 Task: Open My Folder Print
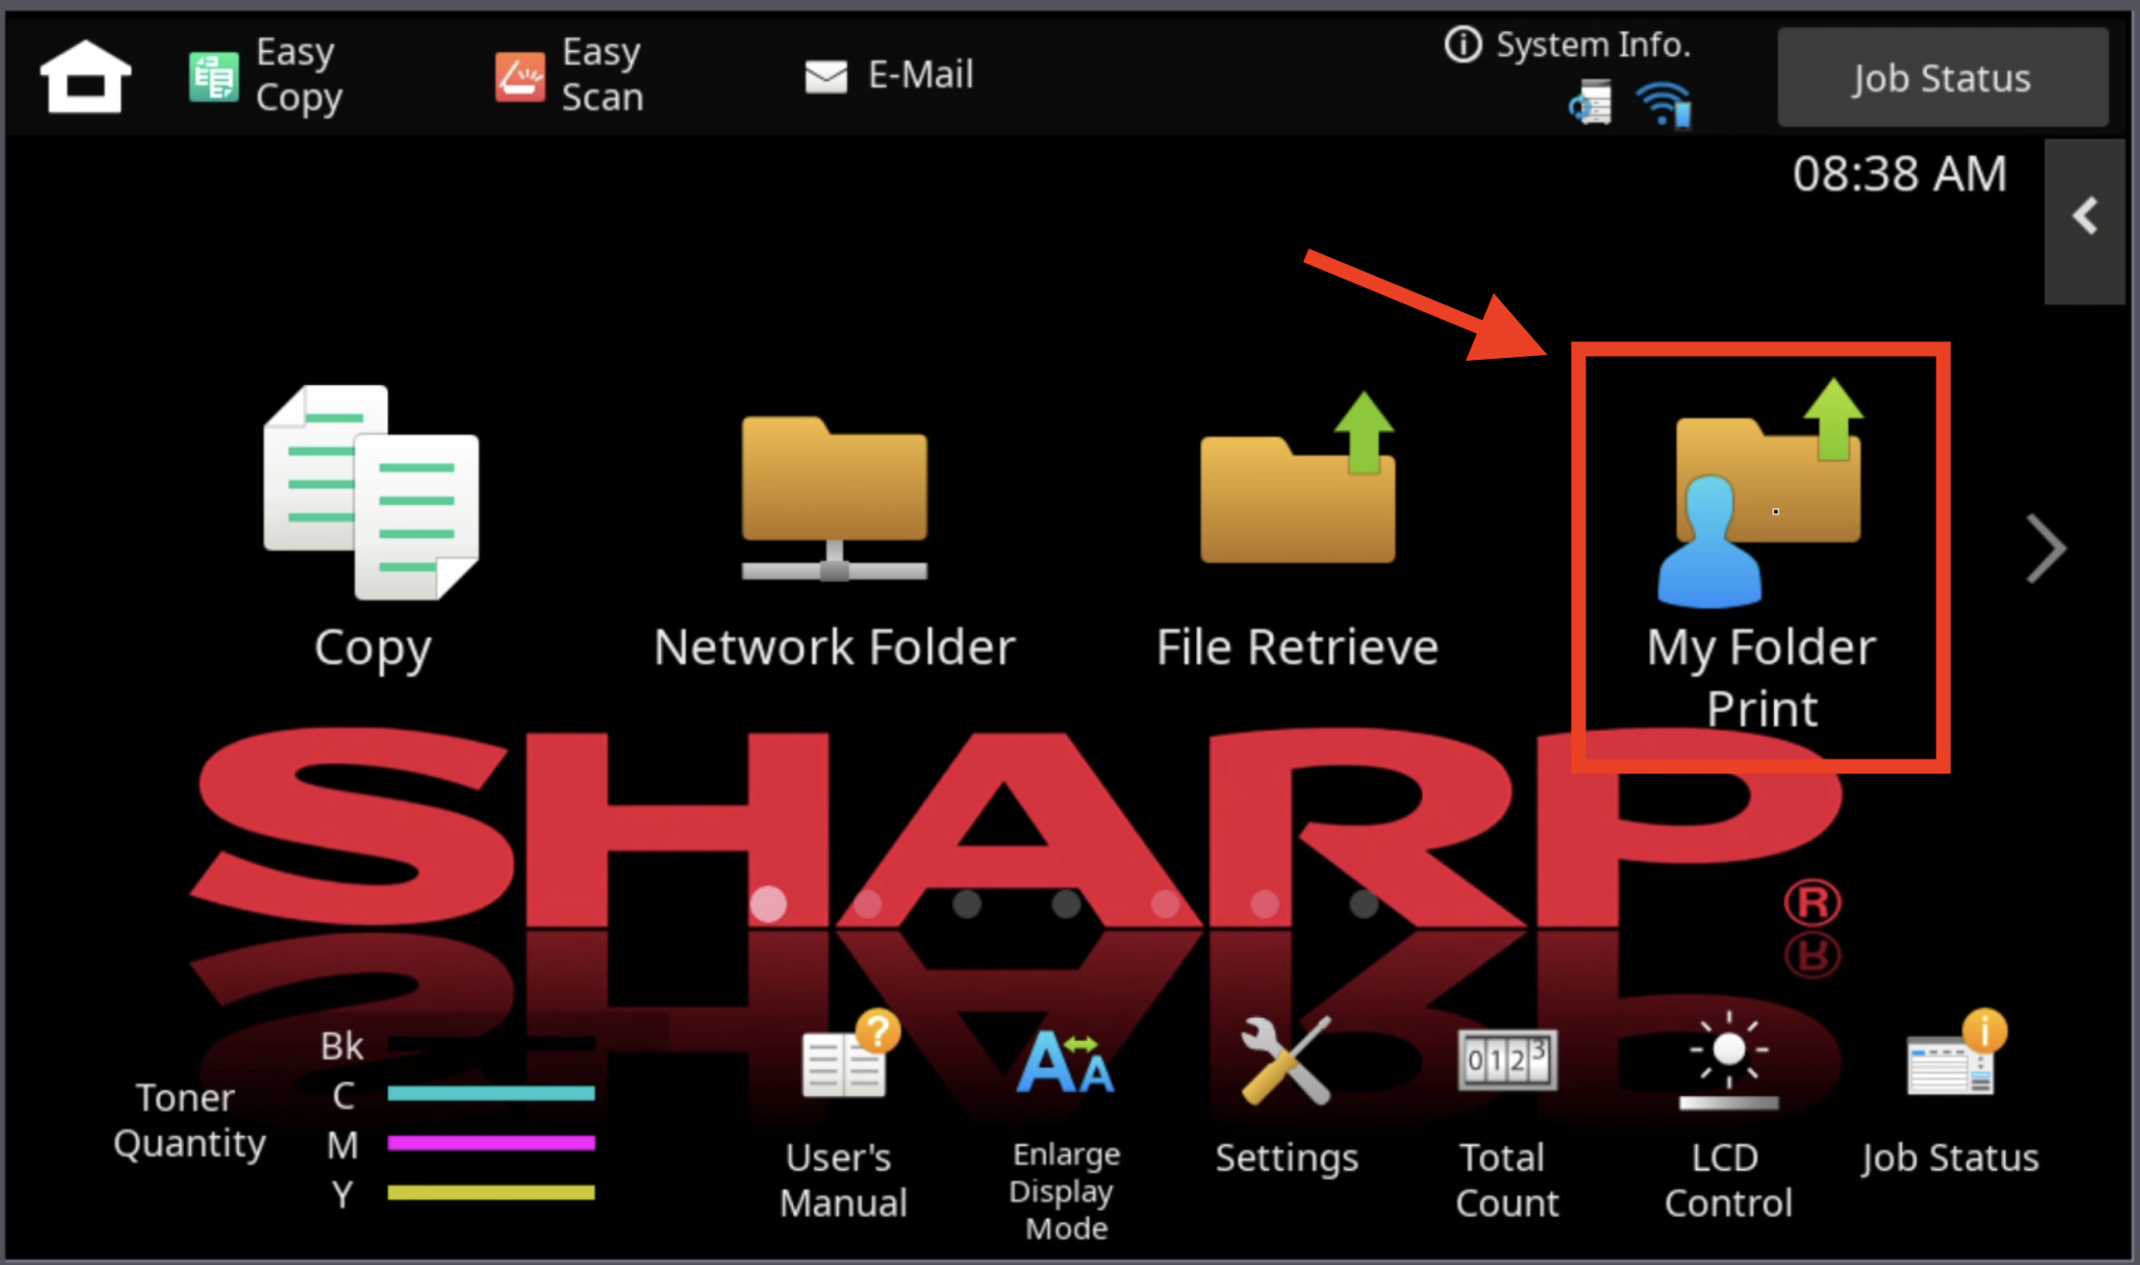tap(1761, 555)
